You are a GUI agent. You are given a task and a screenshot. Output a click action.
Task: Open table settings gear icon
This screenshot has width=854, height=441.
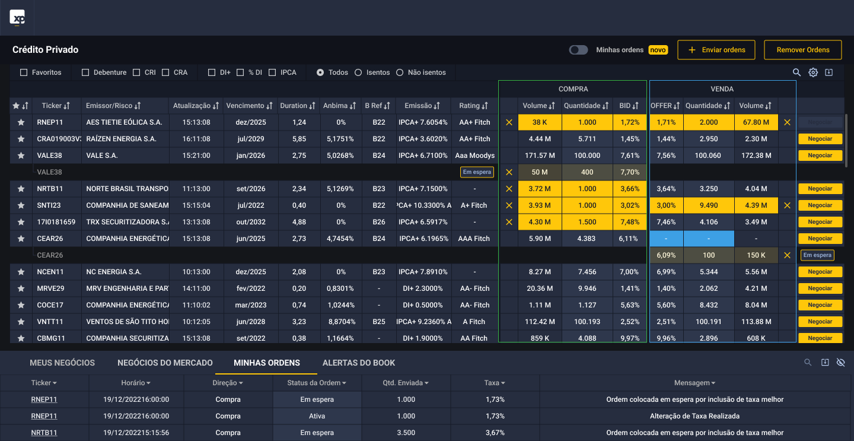[x=813, y=72]
